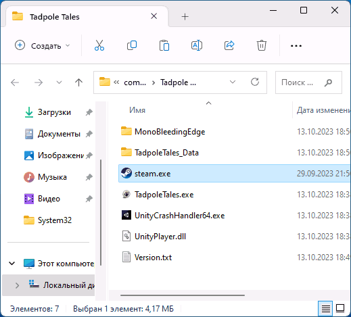Click the horizontal scrollbar of file list
The image size is (351, 317).
[183, 295]
